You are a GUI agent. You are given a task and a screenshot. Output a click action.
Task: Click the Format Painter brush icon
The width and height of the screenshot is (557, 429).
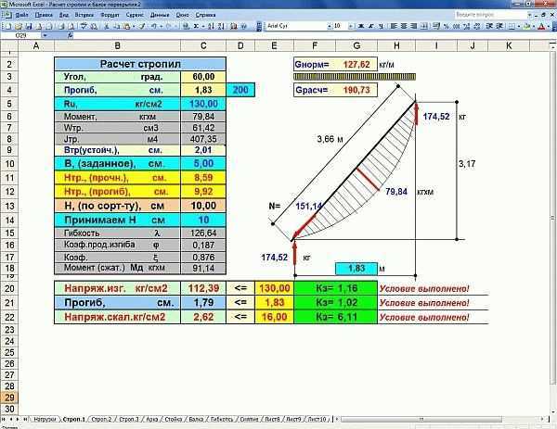tap(142, 26)
